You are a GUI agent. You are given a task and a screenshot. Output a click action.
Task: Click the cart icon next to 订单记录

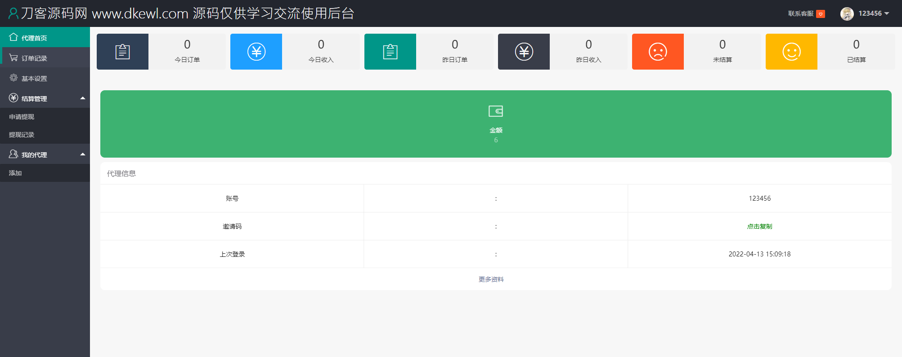(13, 58)
